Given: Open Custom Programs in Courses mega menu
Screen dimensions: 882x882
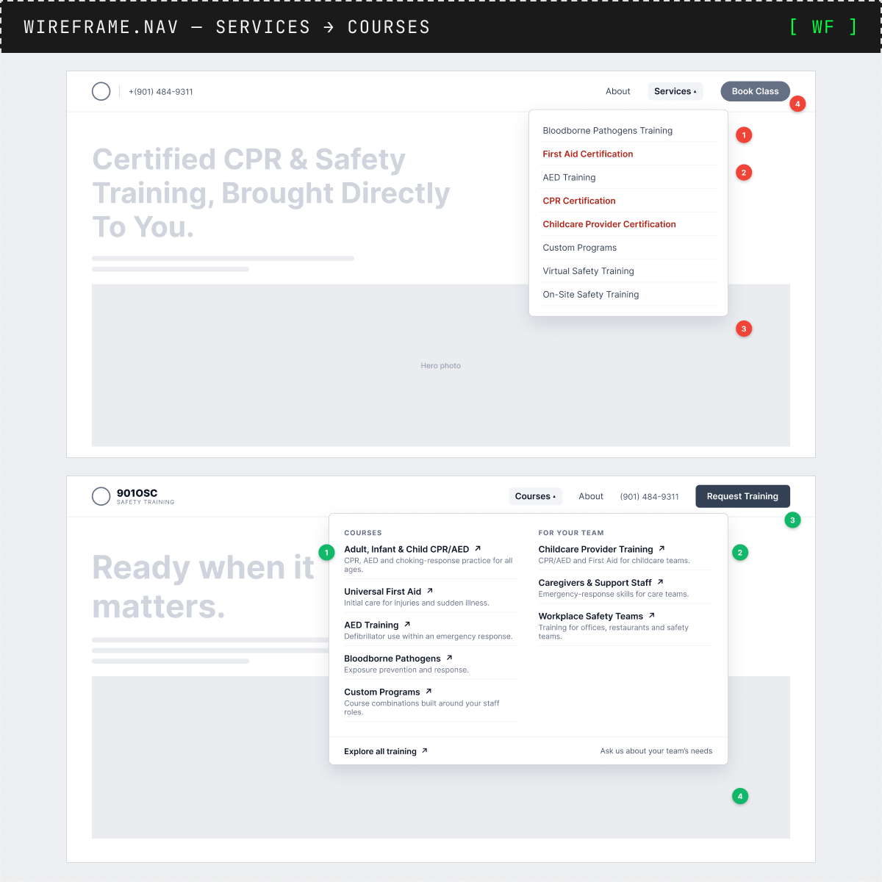Looking at the screenshot, I should pyautogui.click(x=382, y=692).
